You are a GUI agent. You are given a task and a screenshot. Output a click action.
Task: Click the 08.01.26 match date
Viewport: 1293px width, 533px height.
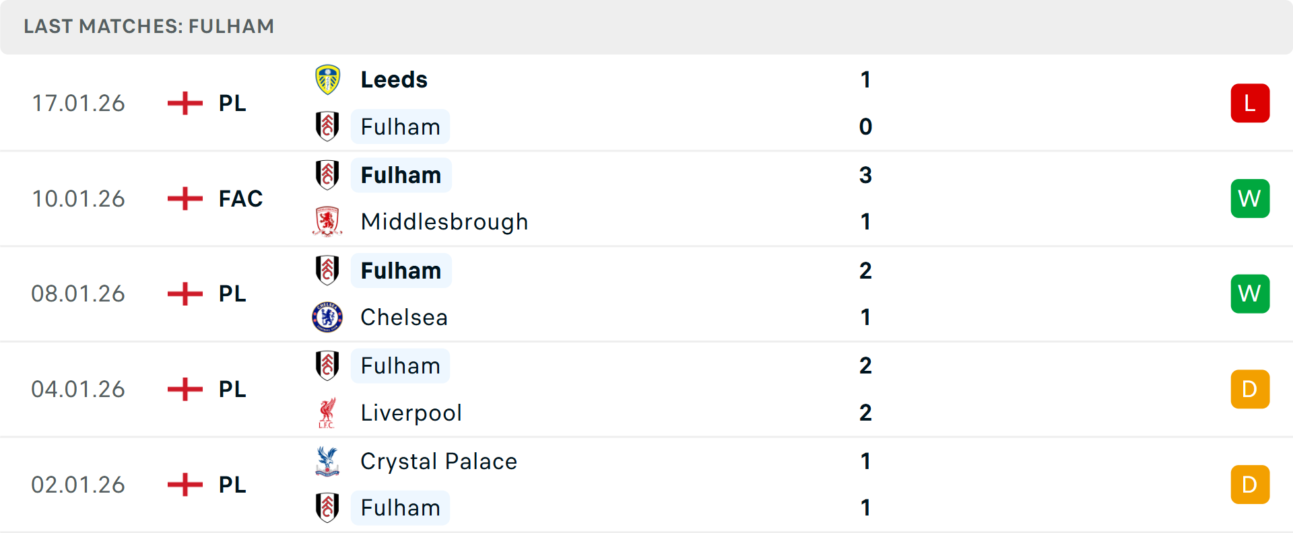(x=78, y=294)
